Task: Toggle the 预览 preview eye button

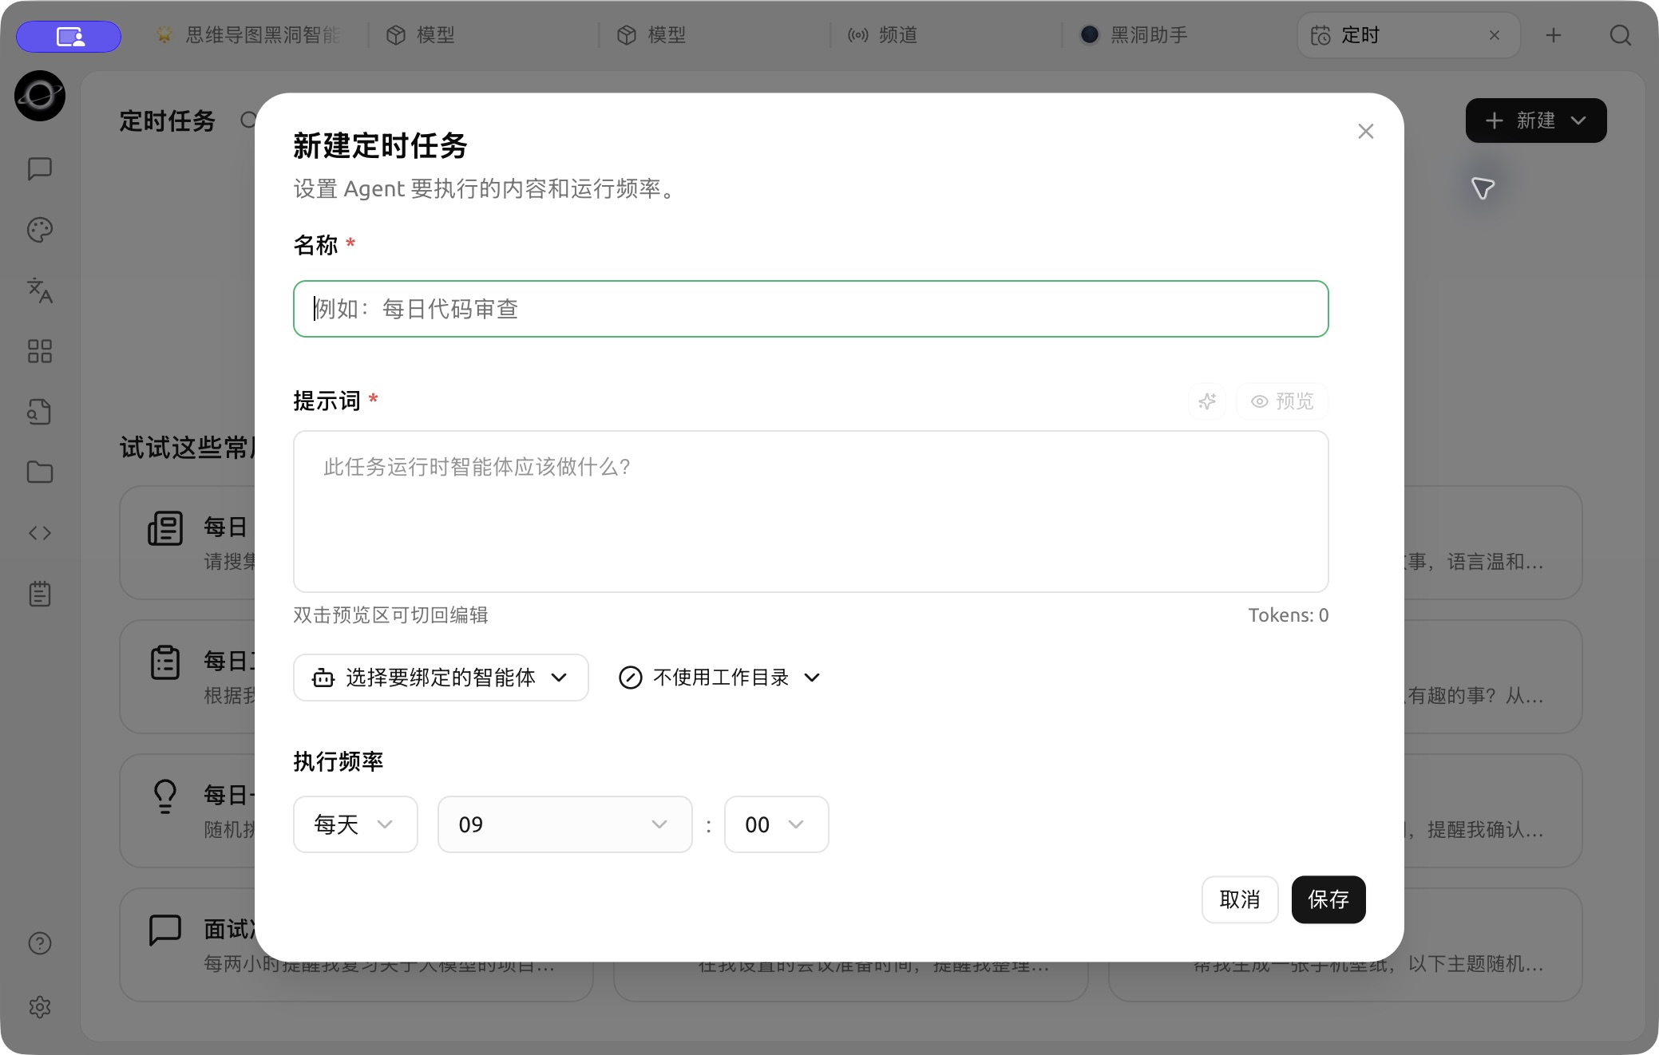Action: click(x=1282, y=401)
